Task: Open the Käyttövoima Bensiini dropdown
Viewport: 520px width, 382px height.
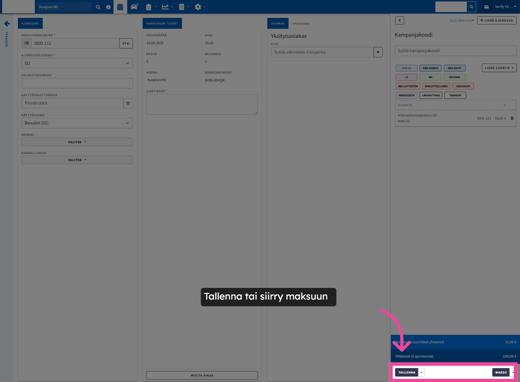Action: 77,123
